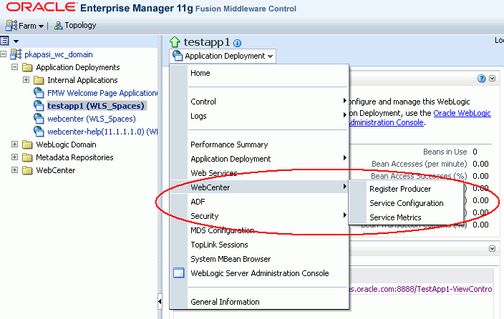The width and height of the screenshot is (504, 319).
Task: Select General Information menu item
Action: tap(225, 302)
